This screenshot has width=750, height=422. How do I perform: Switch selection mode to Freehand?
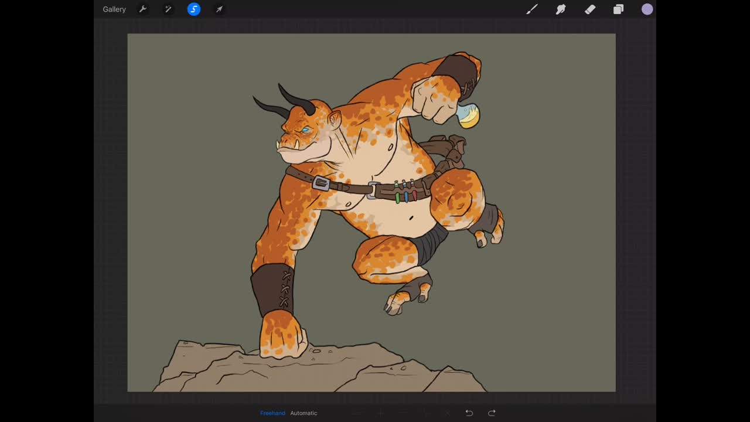tap(272, 413)
